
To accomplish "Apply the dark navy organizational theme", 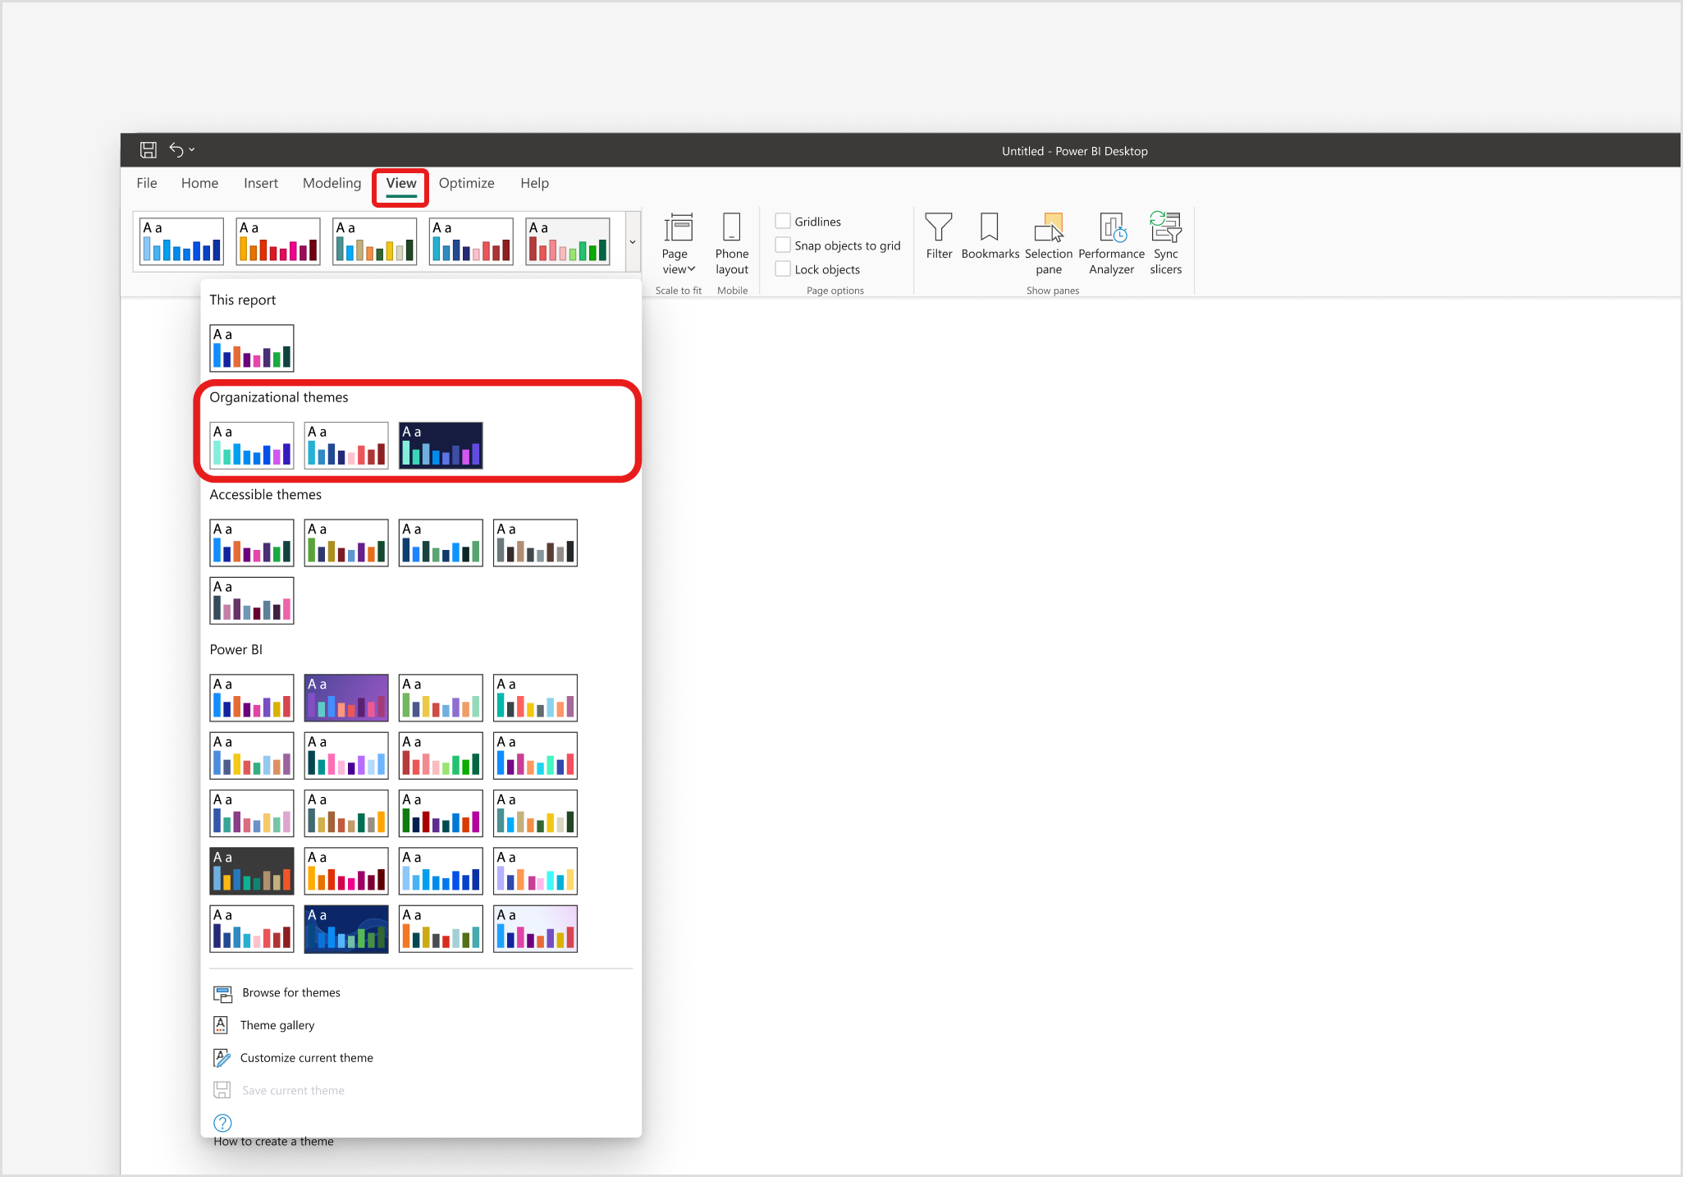I will click(x=441, y=446).
